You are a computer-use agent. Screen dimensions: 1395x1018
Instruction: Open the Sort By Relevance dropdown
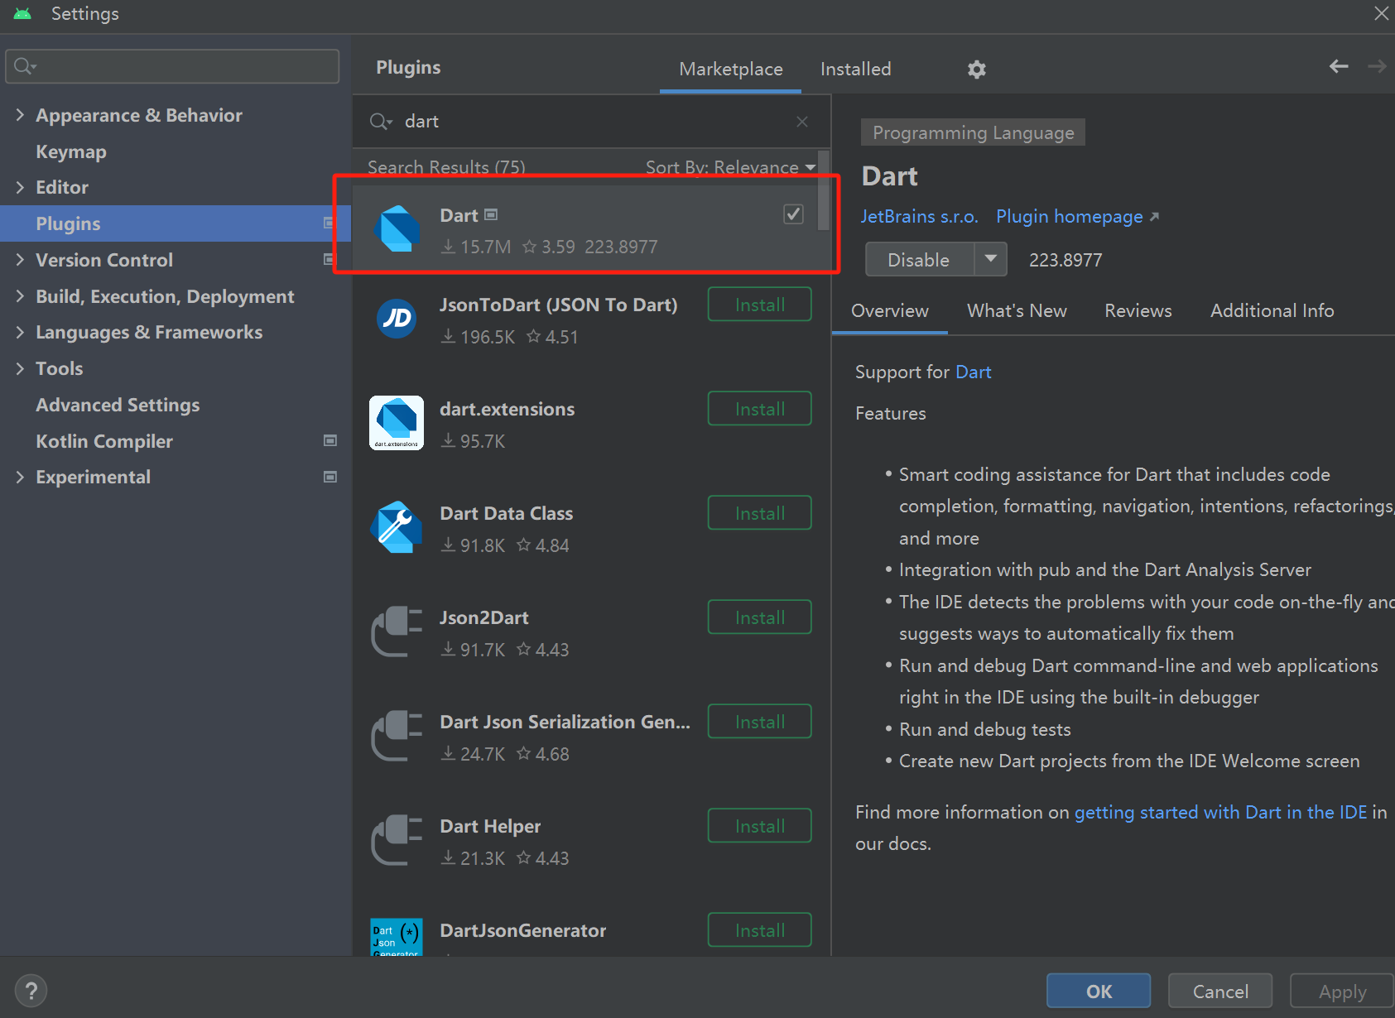pos(729,167)
